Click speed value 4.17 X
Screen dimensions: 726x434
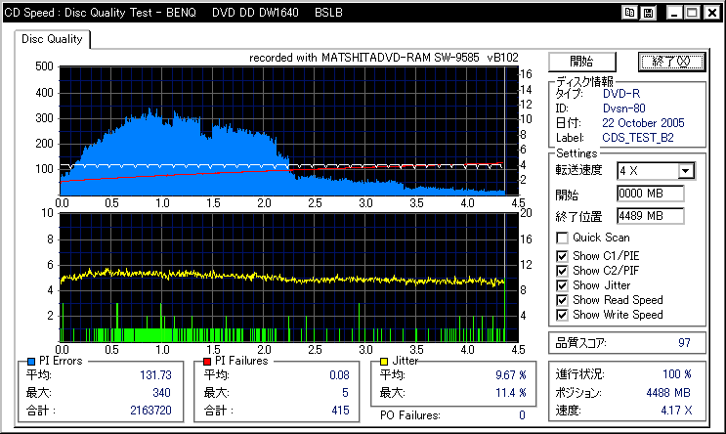[676, 411]
